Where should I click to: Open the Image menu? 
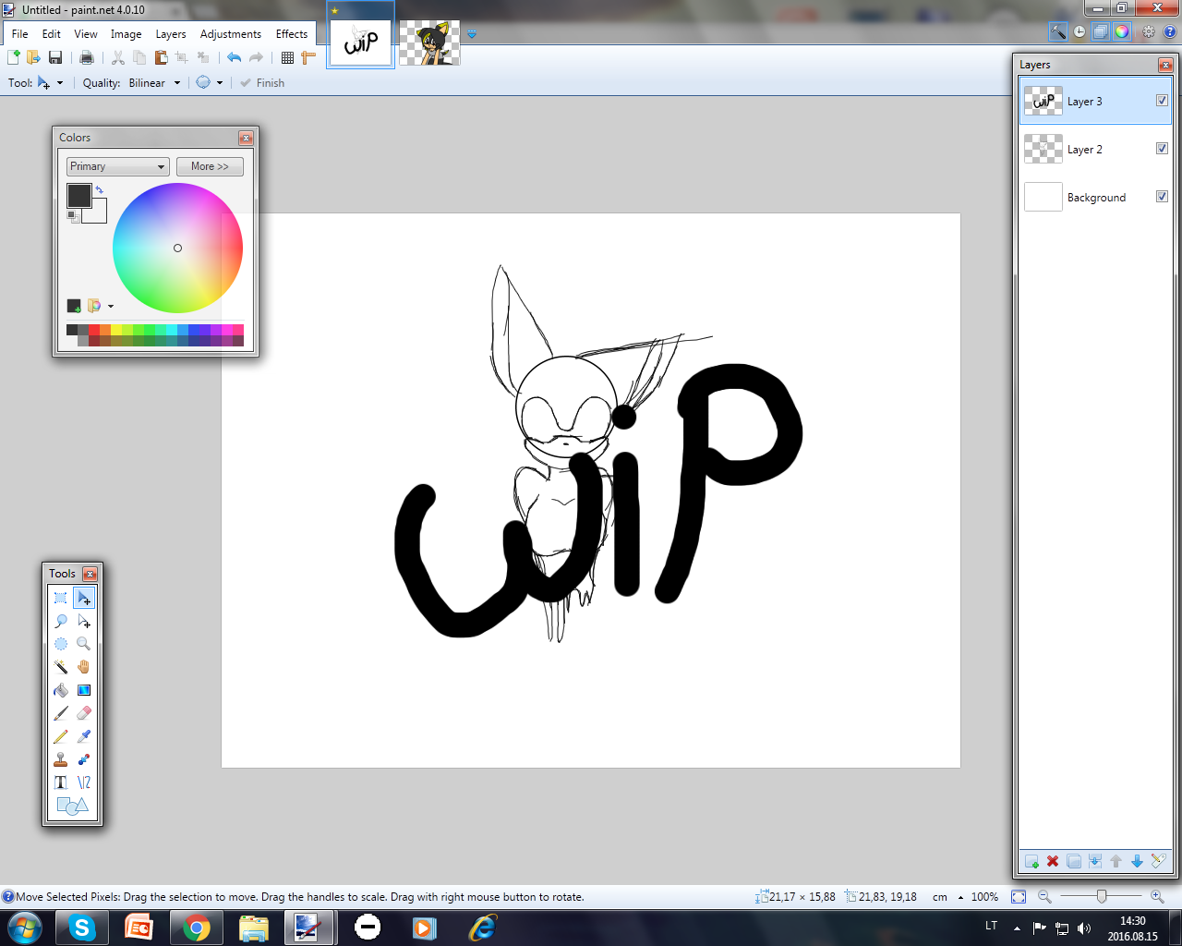click(x=127, y=34)
